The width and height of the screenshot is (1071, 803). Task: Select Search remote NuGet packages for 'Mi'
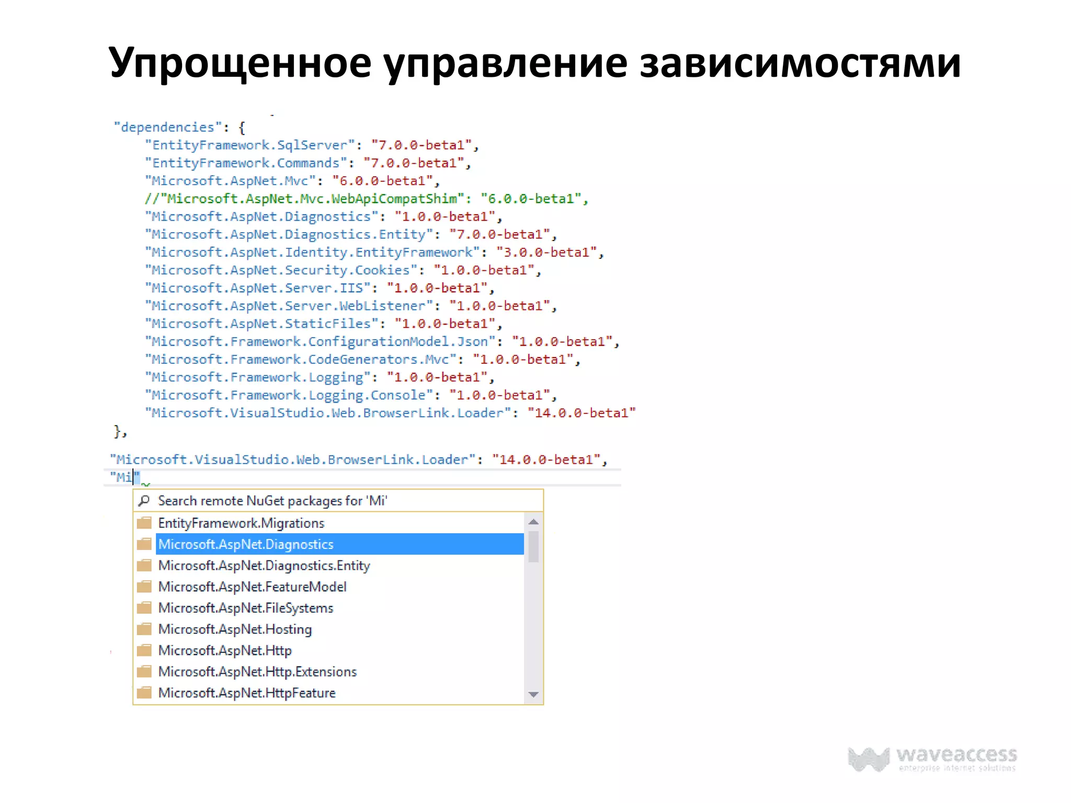coord(338,501)
